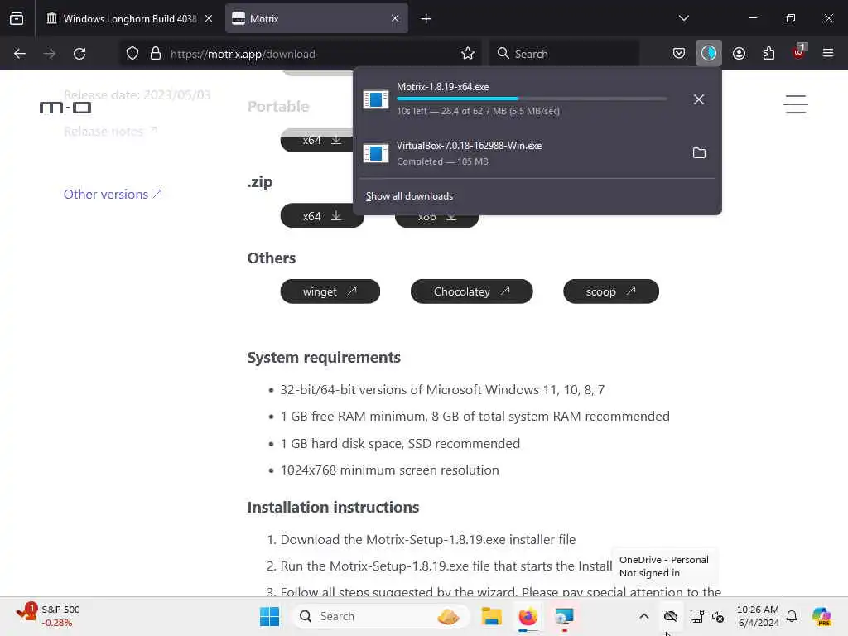Screen dimensions: 848x636
Task: Open Firefox application hamburger menu
Action: pos(828,53)
